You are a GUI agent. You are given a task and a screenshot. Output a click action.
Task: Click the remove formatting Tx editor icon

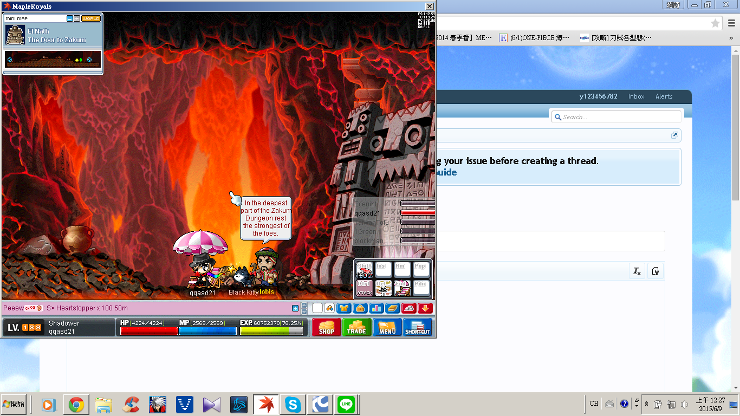(637, 271)
